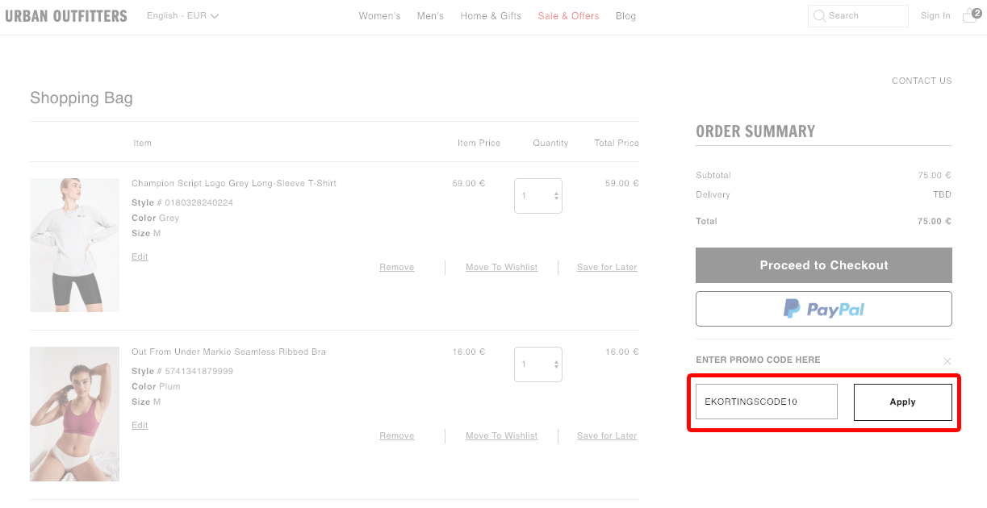Open the Home & Gifts menu
The height and width of the screenshot is (508, 987).
click(x=491, y=16)
